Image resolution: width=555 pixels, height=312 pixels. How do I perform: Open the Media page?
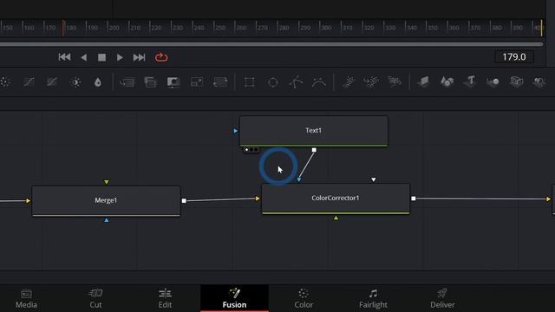[x=26, y=298]
